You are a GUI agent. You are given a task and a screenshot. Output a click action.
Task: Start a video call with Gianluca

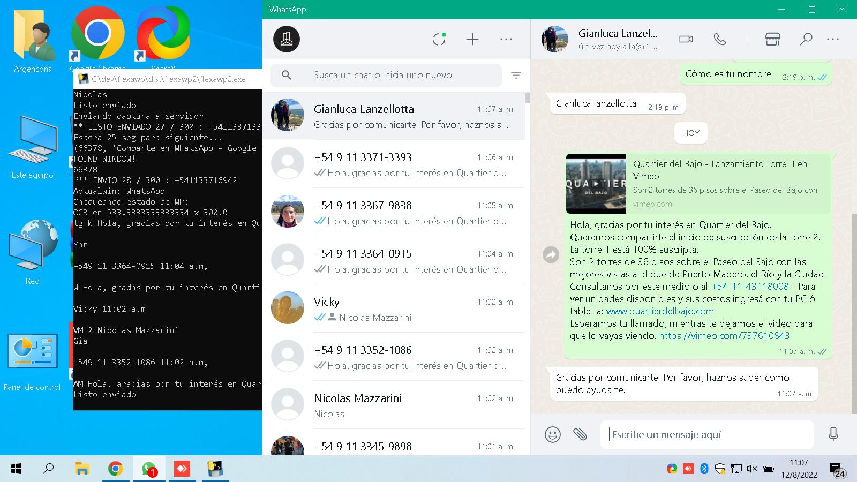pos(686,39)
